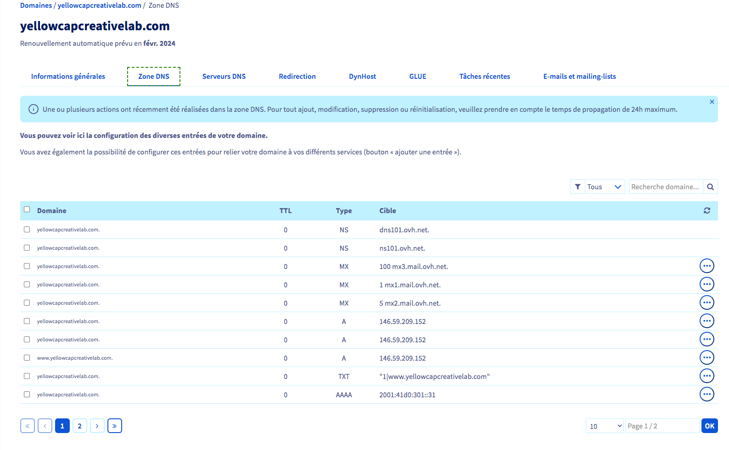Go to last page of records

click(114, 426)
